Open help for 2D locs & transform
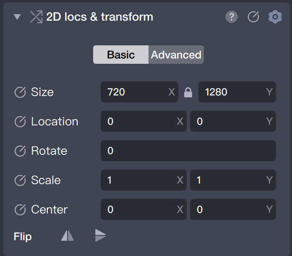292x256 pixels. click(x=232, y=17)
